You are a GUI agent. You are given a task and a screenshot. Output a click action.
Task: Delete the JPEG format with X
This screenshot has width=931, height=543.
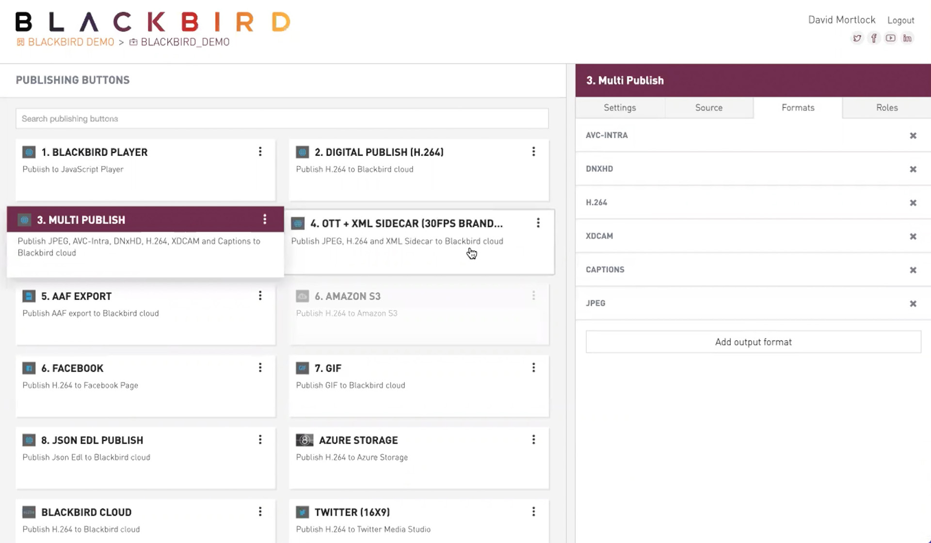tap(913, 304)
